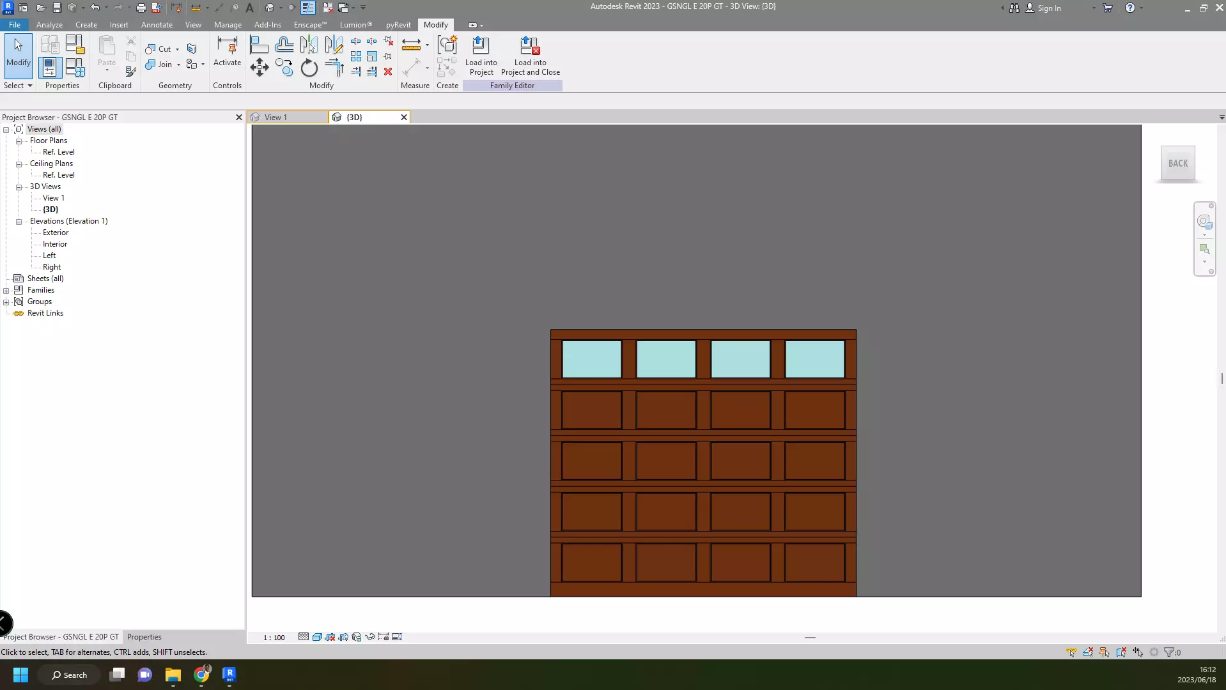Open the Select panel dropdown

click(18, 86)
